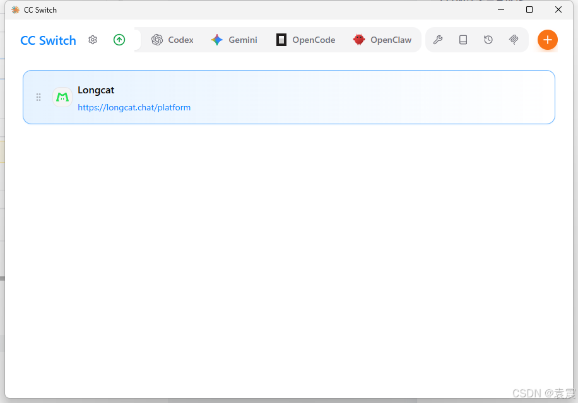Close the CC Switch window
The image size is (578, 403).
coord(558,10)
